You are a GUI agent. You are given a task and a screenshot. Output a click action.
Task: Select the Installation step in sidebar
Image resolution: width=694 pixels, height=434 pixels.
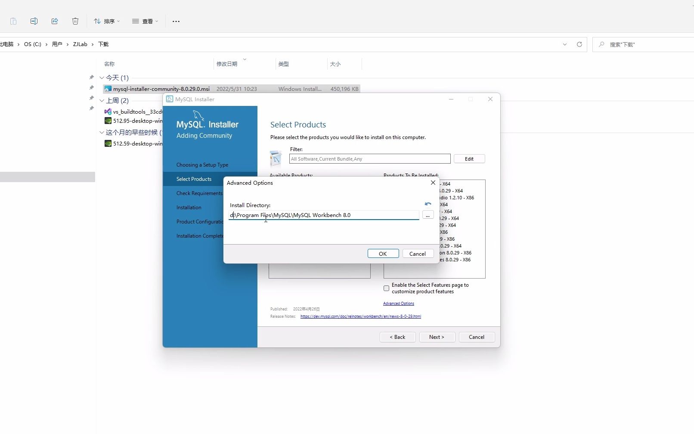click(189, 208)
